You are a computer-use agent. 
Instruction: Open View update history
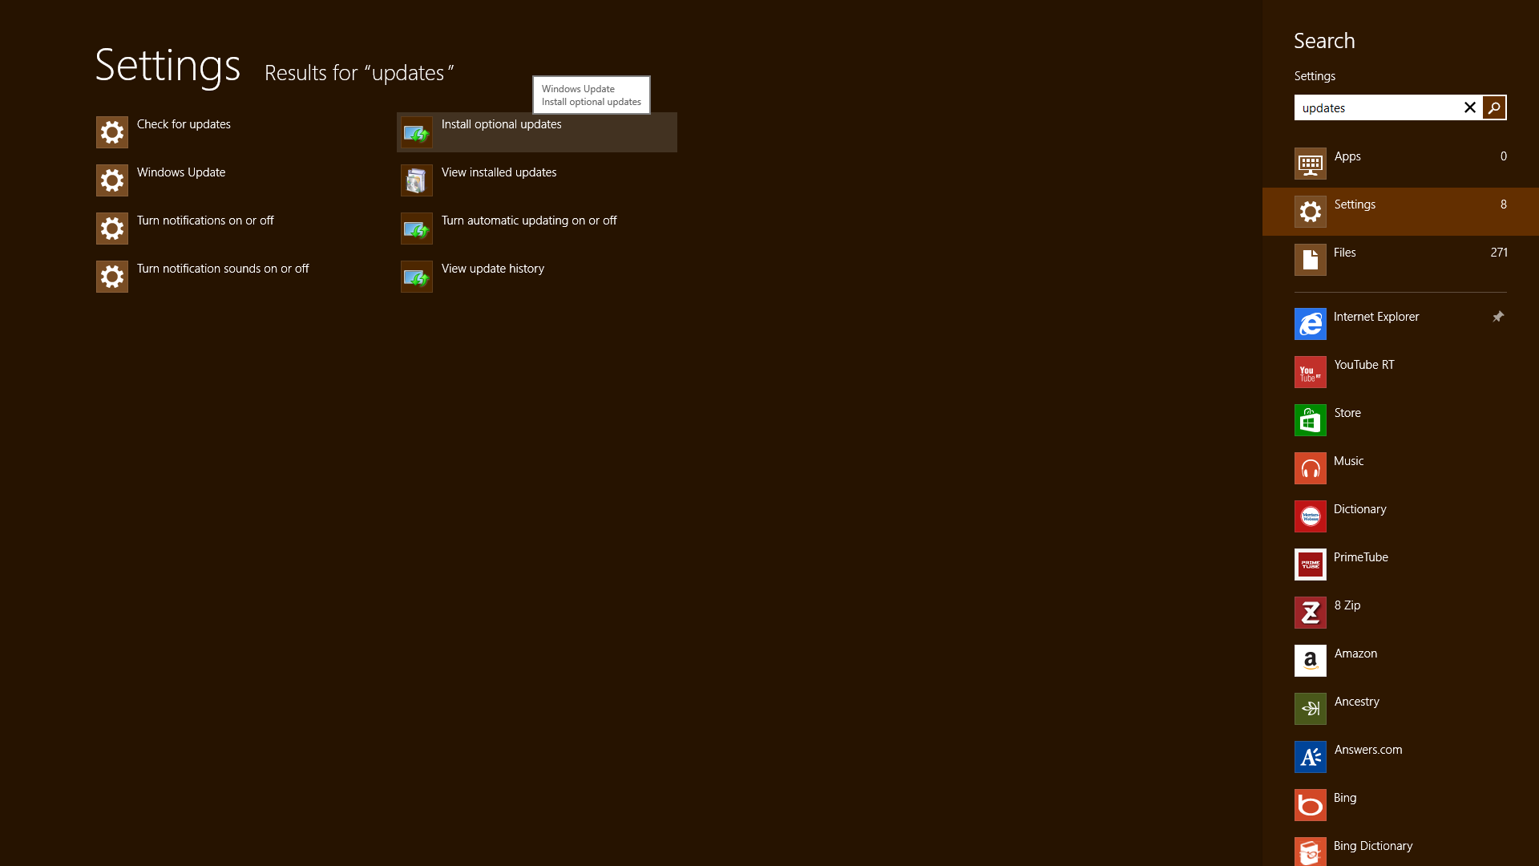[x=492, y=268]
